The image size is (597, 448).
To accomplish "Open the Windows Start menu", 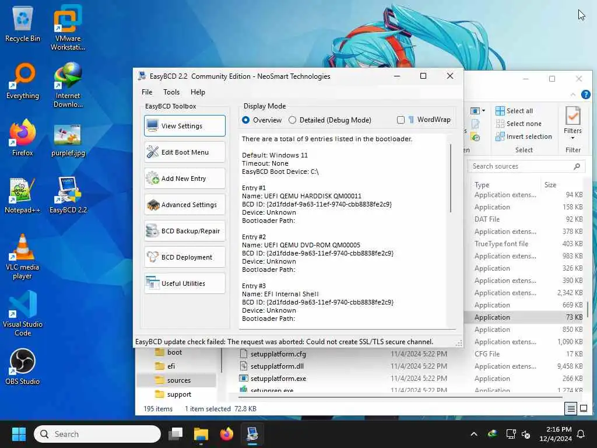I will point(19,434).
